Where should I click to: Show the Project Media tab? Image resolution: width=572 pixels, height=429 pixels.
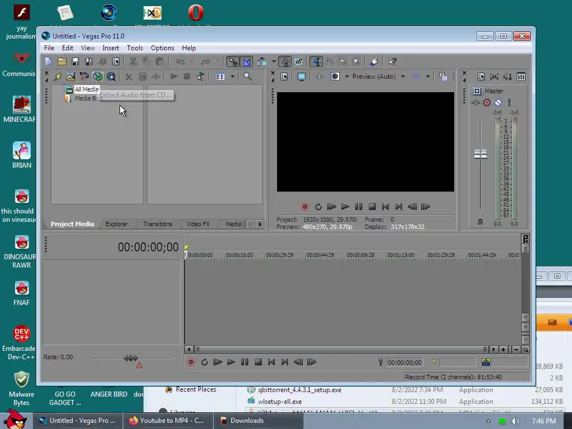point(72,224)
